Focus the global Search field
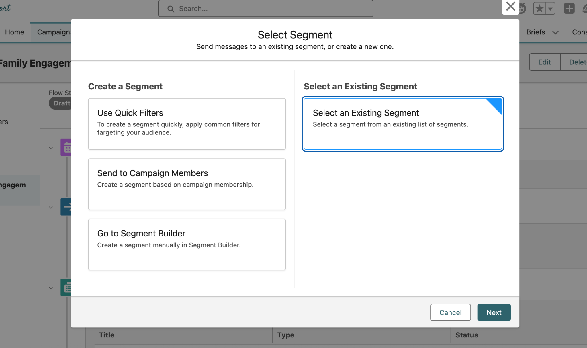The height and width of the screenshot is (348, 587). [269, 9]
